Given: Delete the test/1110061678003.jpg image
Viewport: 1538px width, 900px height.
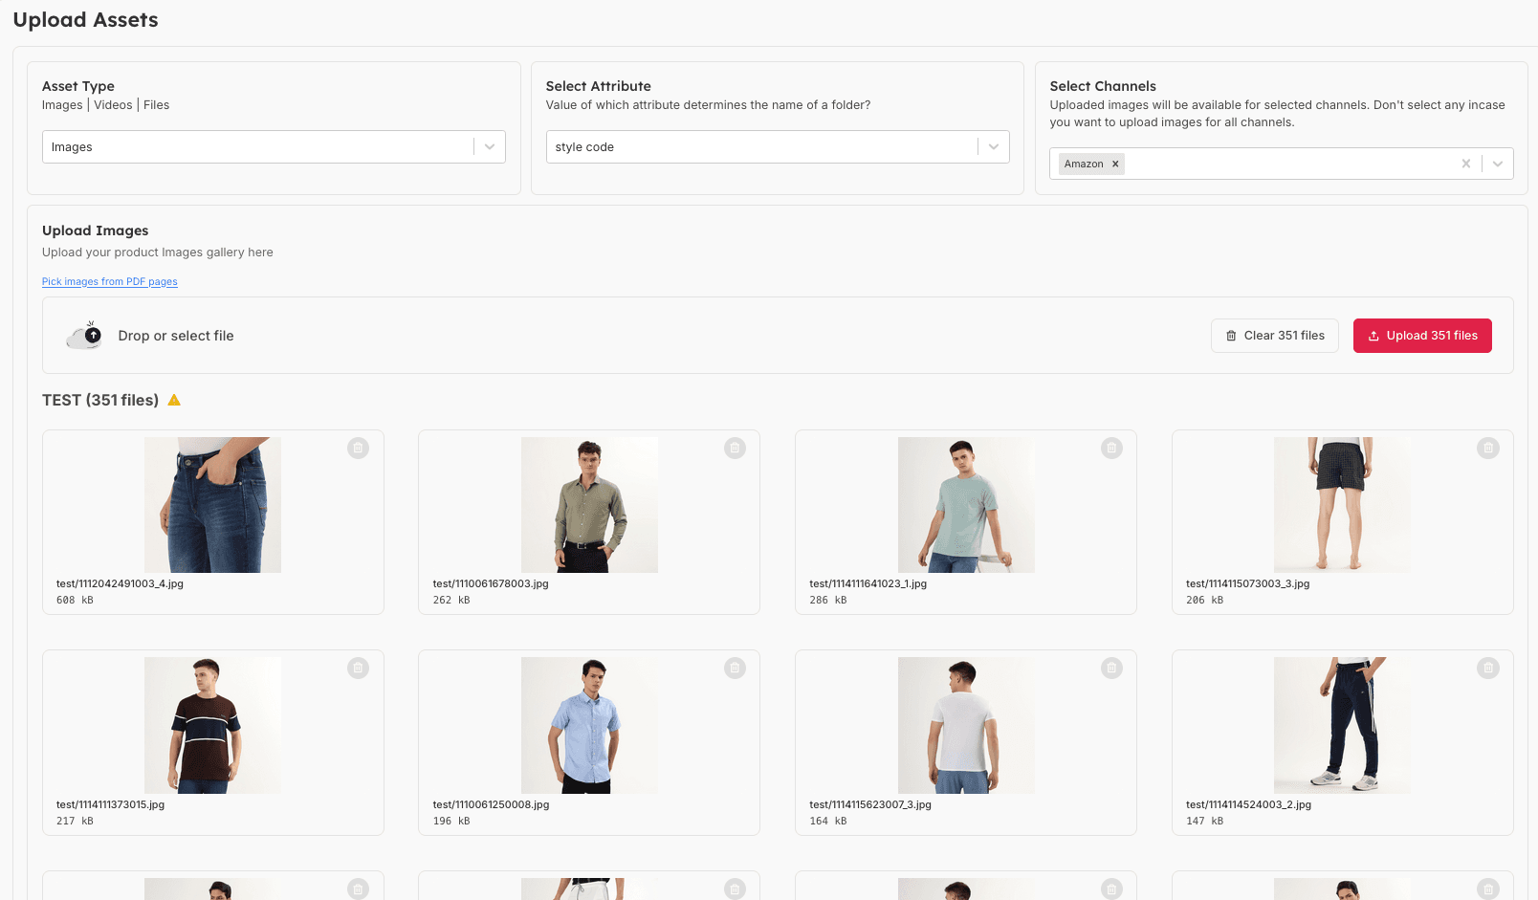Looking at the screenshot, I should click(x=735, y=448).
